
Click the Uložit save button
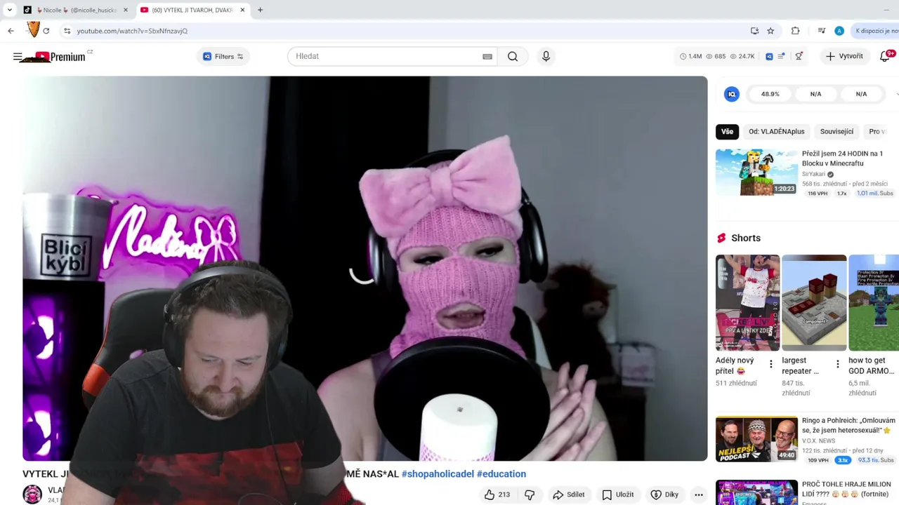click(x=617, y=494)
